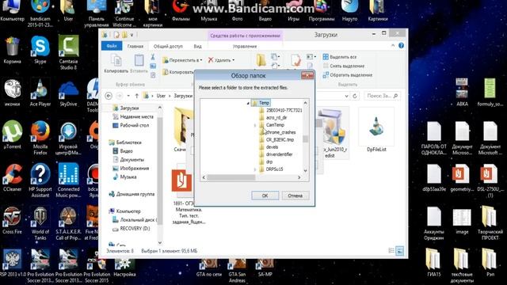The image size is (507, 285).
Task: Click the Копировать ribbon icon
Action: [x=116, y=63]
